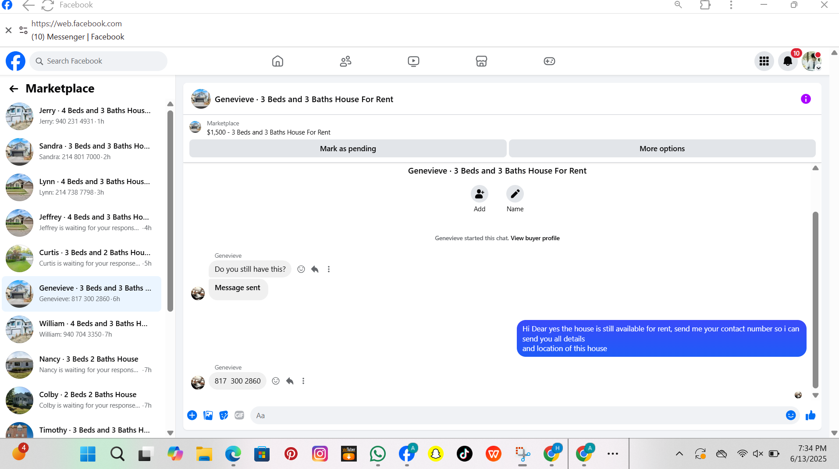The width and height of the screenshot is (839, 469).
Task: Select the Genevieve conversation in the list
Action: click(82, 294)
